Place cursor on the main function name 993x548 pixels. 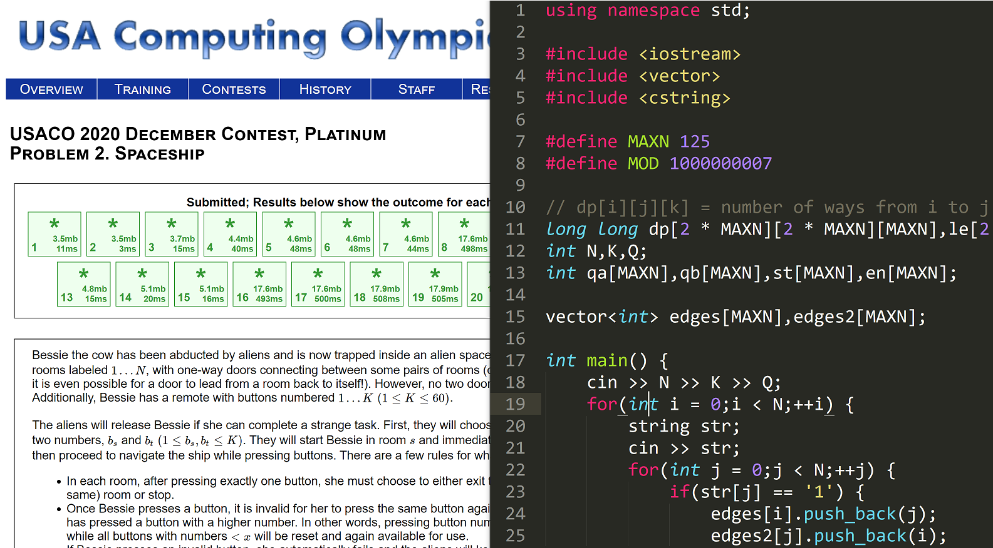point(606,360)
